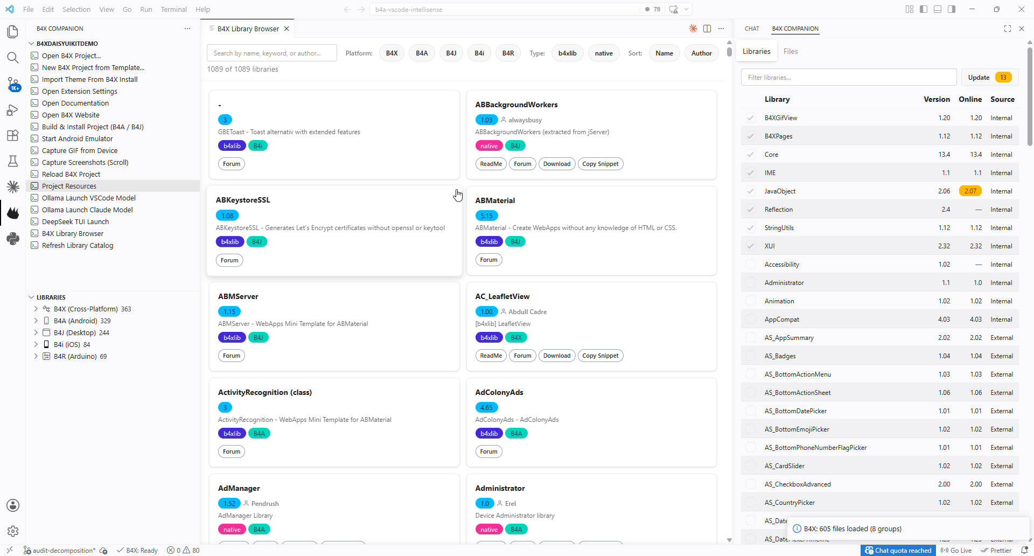
Task: Go back using the title bar arrow
Action: 347,9
